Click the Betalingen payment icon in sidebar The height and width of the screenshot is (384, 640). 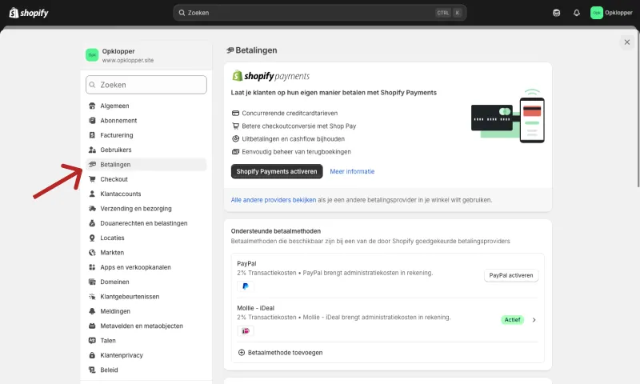[92, 165]
